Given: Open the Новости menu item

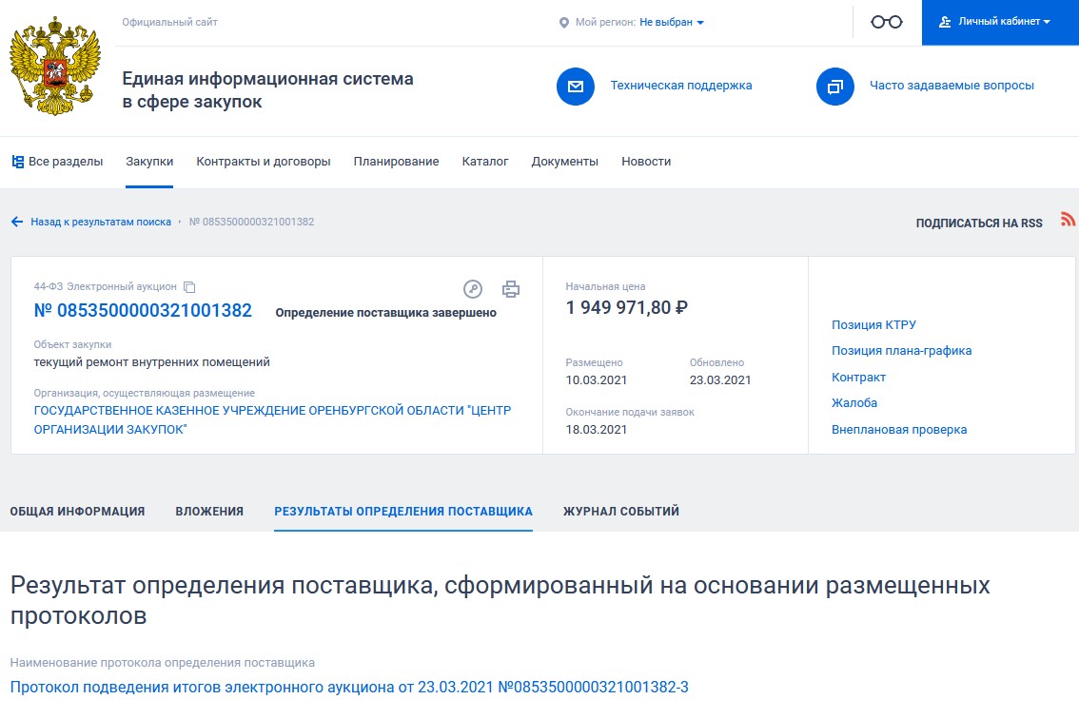Looking at the screenshot, I should click(x=646, y=162).
